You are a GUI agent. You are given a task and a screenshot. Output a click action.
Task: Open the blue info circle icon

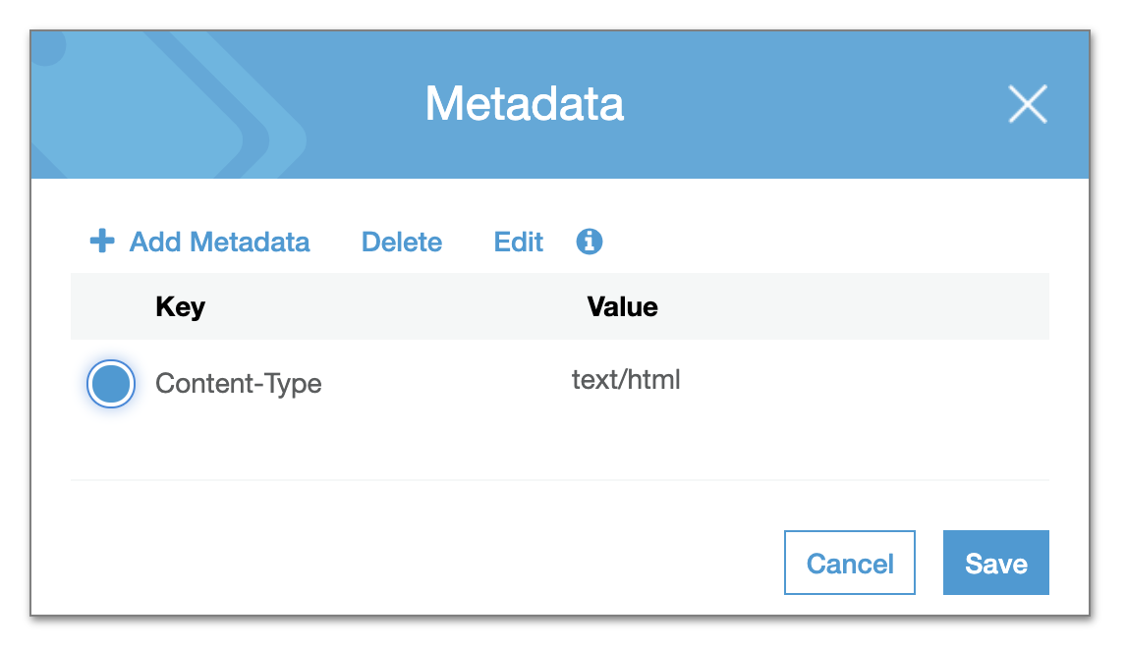click(x=589, y=242)
